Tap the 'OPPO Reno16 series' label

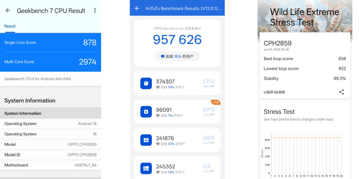[x=168, y=29]
